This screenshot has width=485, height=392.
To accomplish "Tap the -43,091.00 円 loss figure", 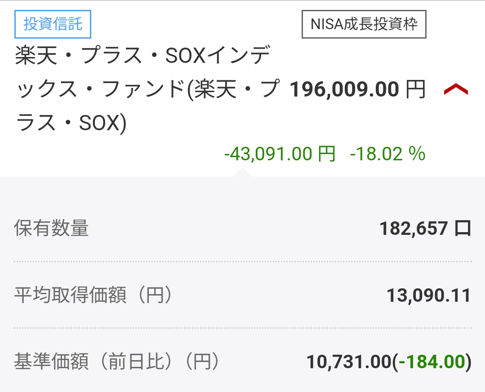I will [280, 154].
